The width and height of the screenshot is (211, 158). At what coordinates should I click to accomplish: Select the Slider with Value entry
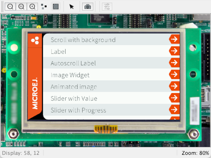click(x=111, y=98)
